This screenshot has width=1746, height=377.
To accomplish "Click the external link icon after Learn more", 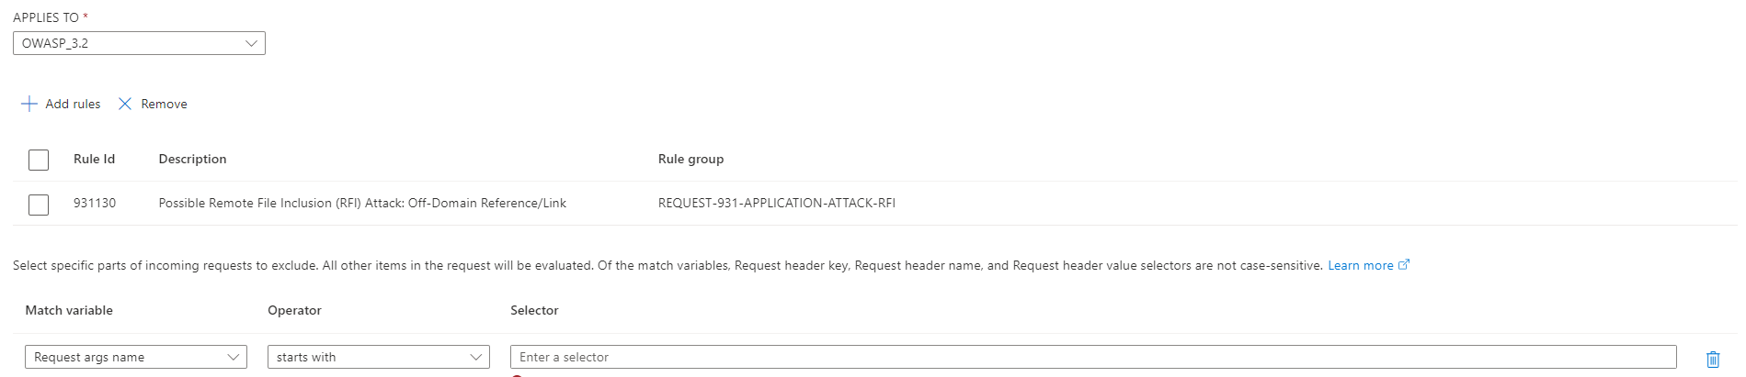I will [1403, 265].
